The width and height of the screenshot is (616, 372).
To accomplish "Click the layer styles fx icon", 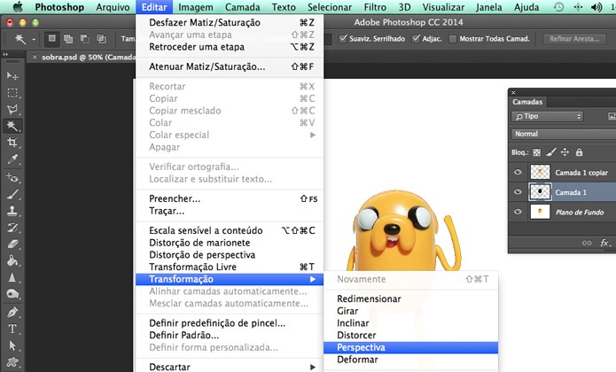I will pos(605,243).
